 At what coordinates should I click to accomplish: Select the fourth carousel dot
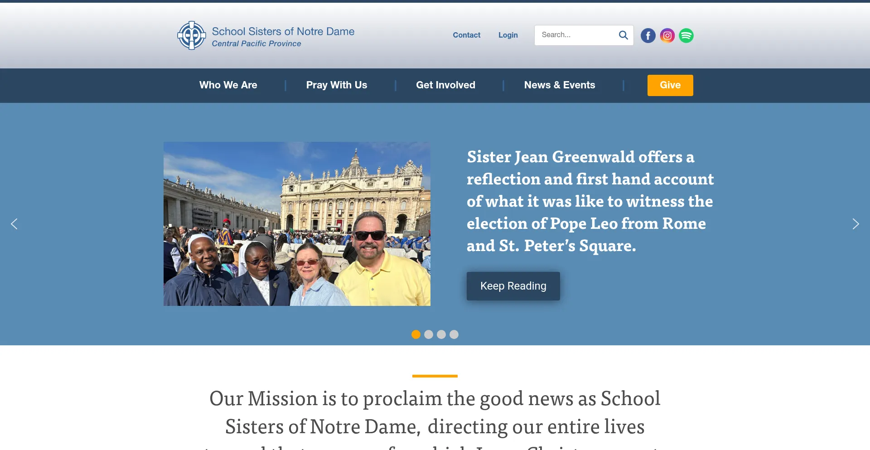tap(454, 334)
